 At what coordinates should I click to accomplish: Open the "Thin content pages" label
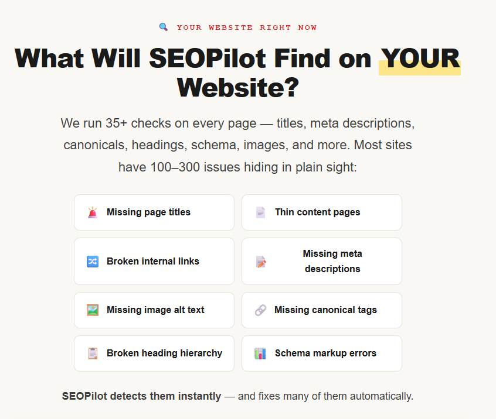tap(317, 212)
